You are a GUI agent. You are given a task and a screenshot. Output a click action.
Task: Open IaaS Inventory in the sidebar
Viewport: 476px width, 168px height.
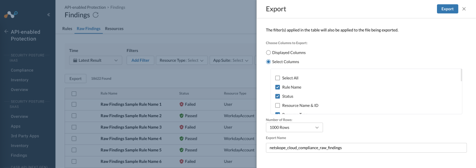pos(20,80)
